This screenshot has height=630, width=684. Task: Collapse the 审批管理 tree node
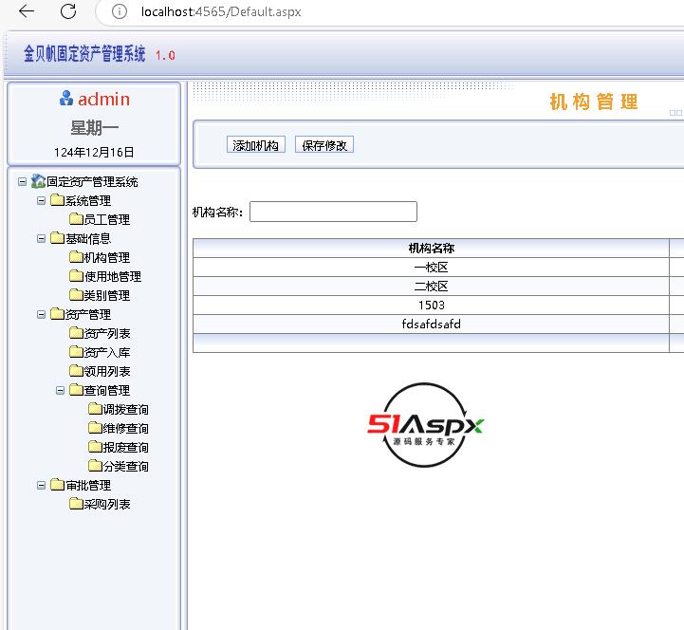[x=42, y=485]
